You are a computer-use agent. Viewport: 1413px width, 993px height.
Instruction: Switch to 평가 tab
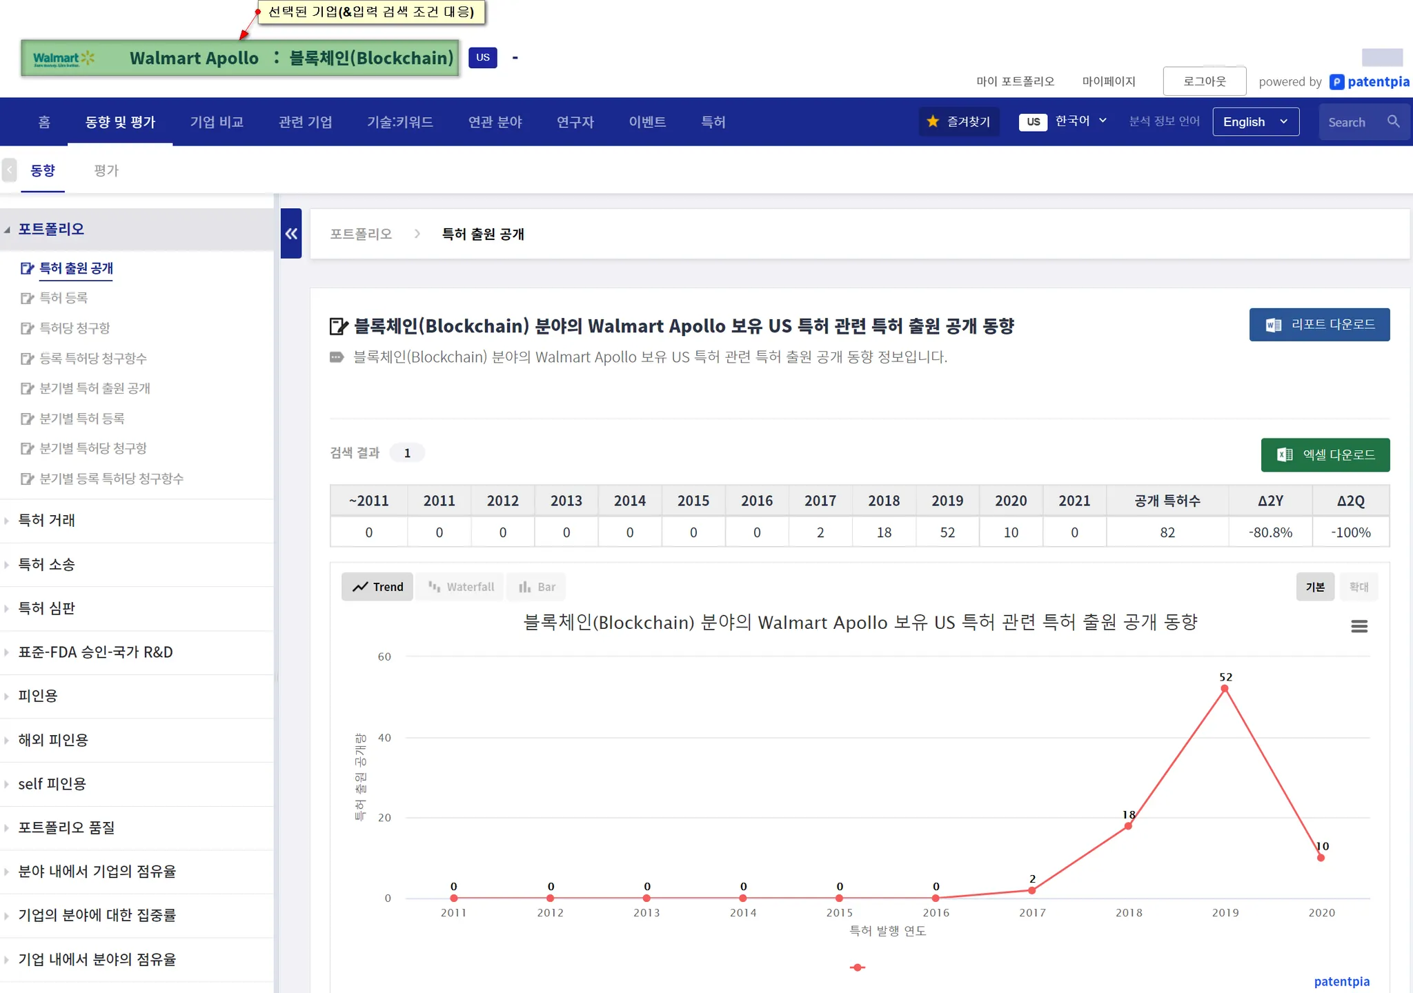click(106, 170)
